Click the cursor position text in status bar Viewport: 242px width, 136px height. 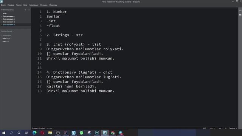tap(39, 128)
